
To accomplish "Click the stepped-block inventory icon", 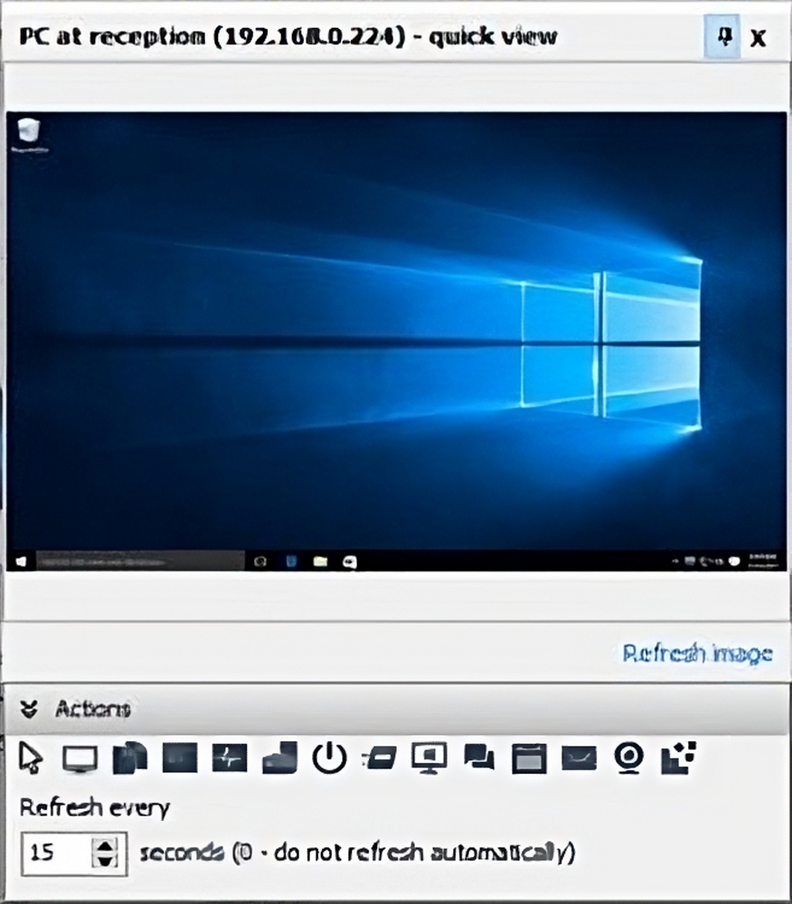I will [279, 757].
